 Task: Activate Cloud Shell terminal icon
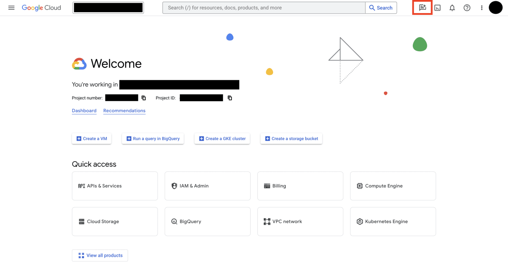point(438,8)
